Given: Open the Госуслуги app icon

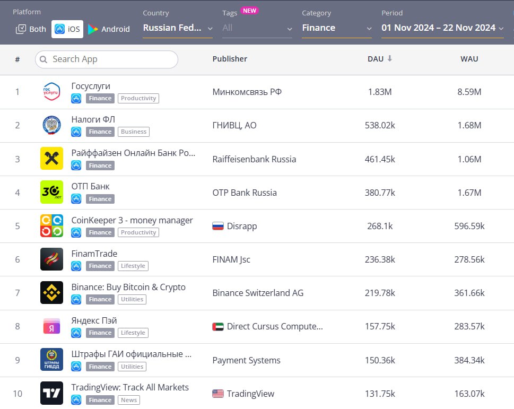Looking at the screenshot, I should (51, 91).
